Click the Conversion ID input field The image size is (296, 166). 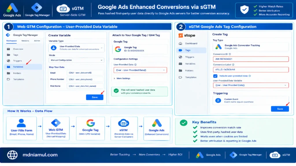[x=251, y=59]
